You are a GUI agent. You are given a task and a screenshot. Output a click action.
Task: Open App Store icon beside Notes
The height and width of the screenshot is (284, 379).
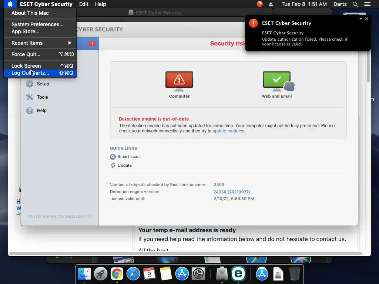(182, 274)
